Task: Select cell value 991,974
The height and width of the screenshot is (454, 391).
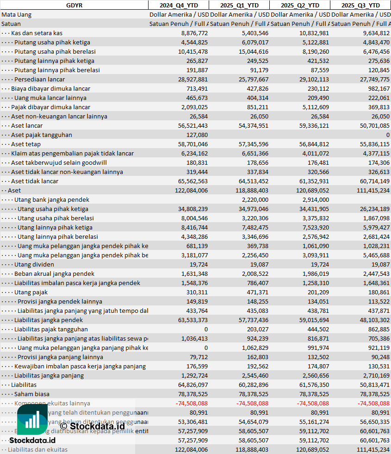Action: point(318,348)
